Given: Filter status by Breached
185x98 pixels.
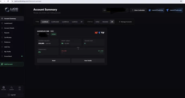Looking at the screenshot, I should coord(105,22).
